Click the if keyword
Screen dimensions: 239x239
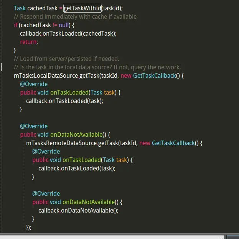point(16,25)
